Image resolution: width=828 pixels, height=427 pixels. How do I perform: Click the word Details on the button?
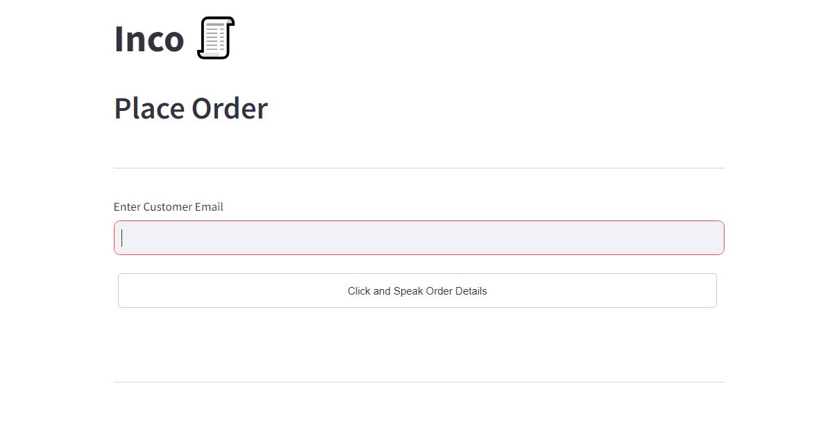[471, 291]
